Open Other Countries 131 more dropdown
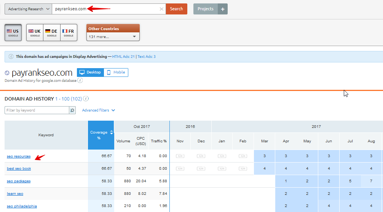 pyautogui.click(x=113, y=37)
